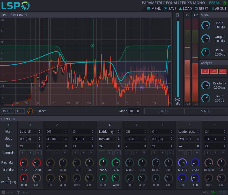Toggle the red LINK analysis button
This screenshot has height=195, width=228.
click(x=223, y=71)
